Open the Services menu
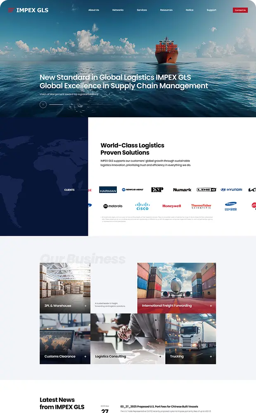256x413 pixels. (142, 10)
